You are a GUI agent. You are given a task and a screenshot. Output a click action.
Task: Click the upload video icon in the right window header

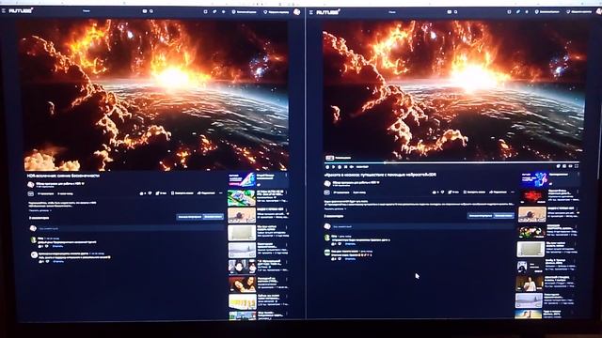click(509, 12)
